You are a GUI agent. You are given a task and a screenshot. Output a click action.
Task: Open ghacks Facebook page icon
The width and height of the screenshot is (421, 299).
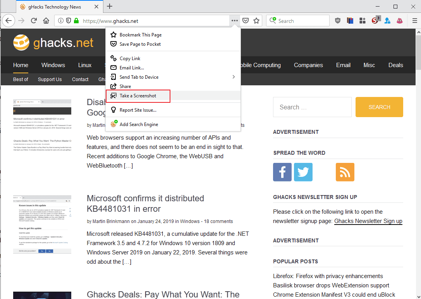pos(282,172)
